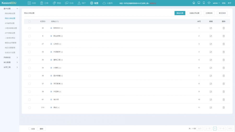This screenshot has height=132, width=235.
Task: Open the 云服务 top navigation menu
Action: point(108,3)
